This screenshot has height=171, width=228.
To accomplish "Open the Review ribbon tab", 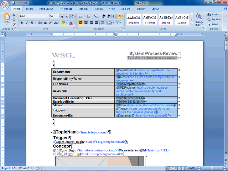I will pos(99,9).
